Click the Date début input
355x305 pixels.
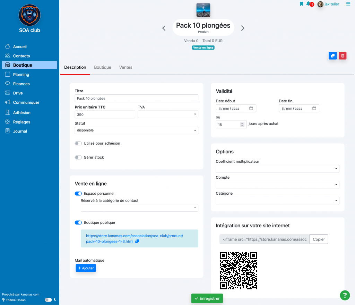[x=236, y=108]
